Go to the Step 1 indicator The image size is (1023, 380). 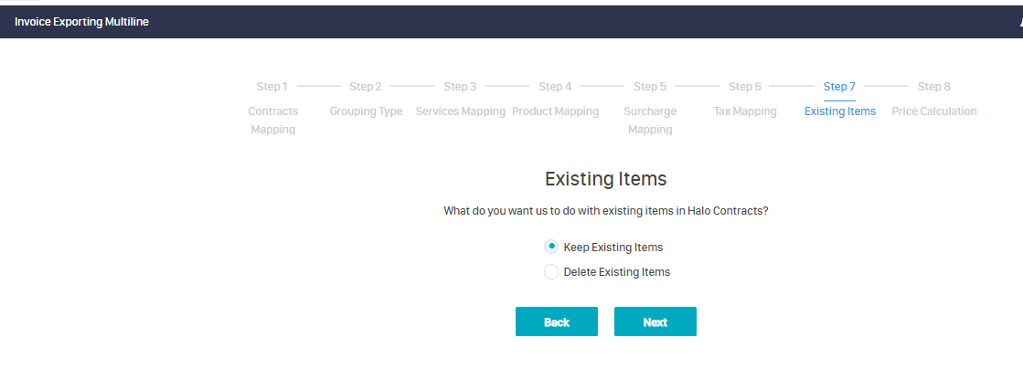[272, 87]
